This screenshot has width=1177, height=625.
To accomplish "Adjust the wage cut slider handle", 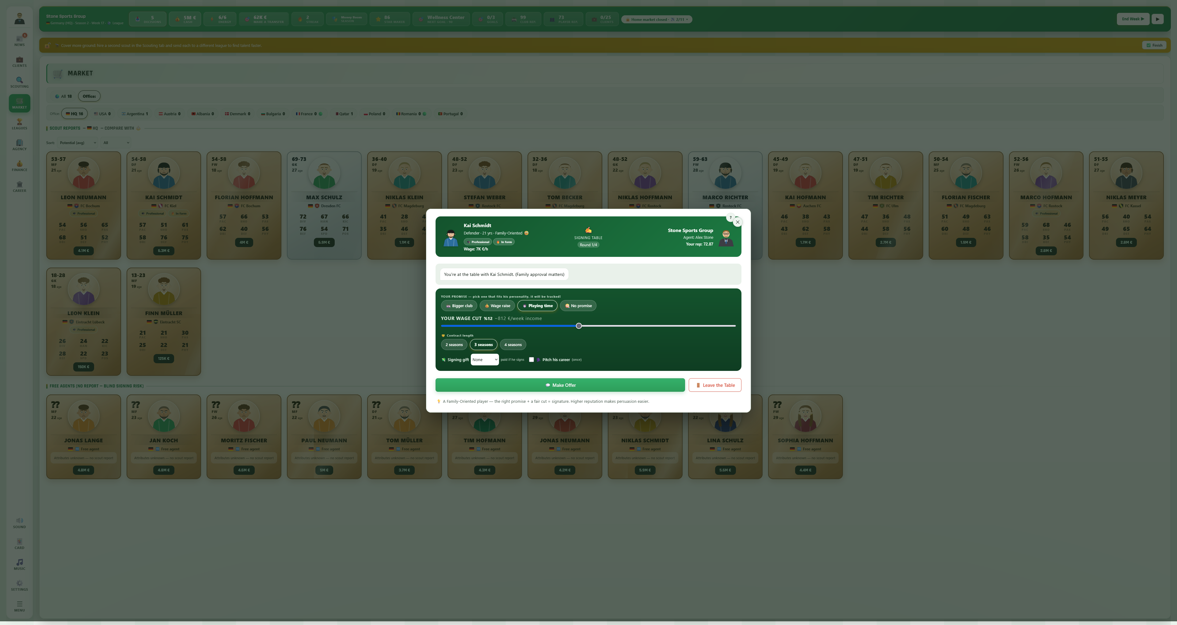I will [x=579, y=326].
